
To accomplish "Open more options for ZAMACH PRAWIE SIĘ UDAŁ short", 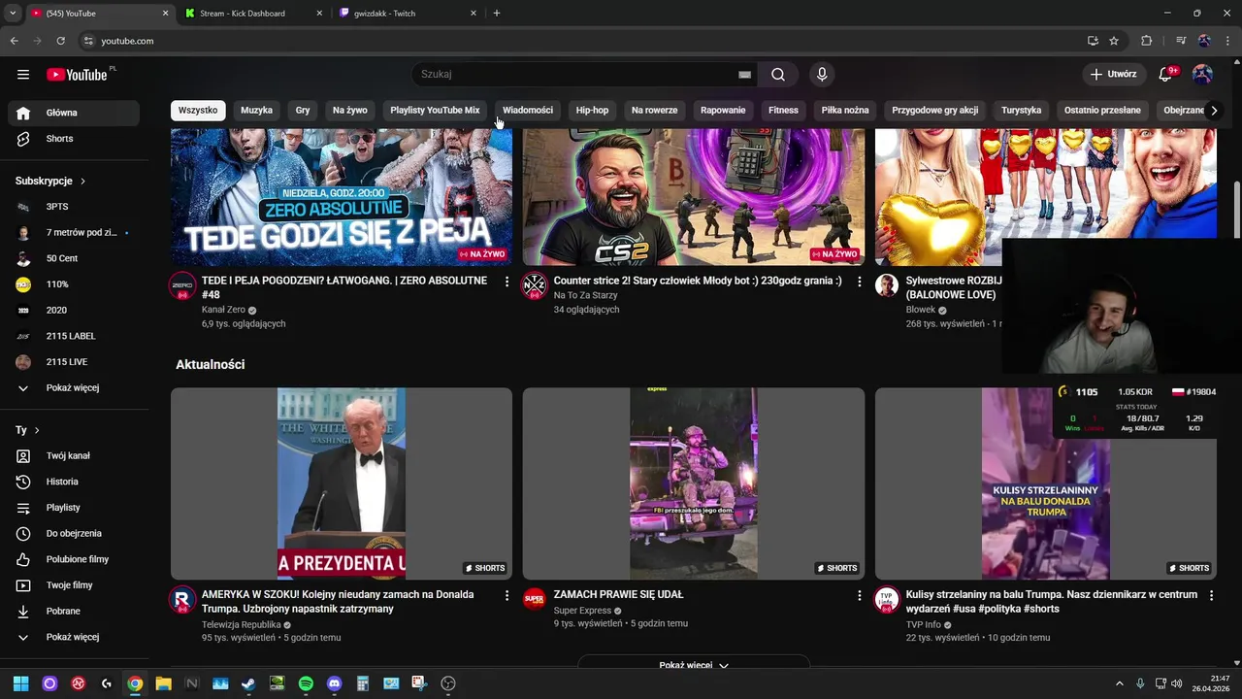I will [x=859, y=595].
